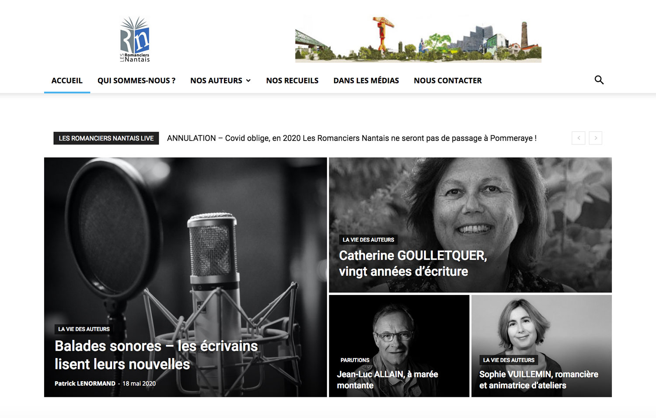656x418 pixels.
Task: Open the search magnifier icon
Action: pos(599,80)
